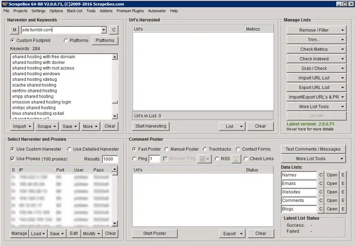The image size is (355, 246).
Task: Open the Browser Ping icon dropdown
Action: coord(204,159)
